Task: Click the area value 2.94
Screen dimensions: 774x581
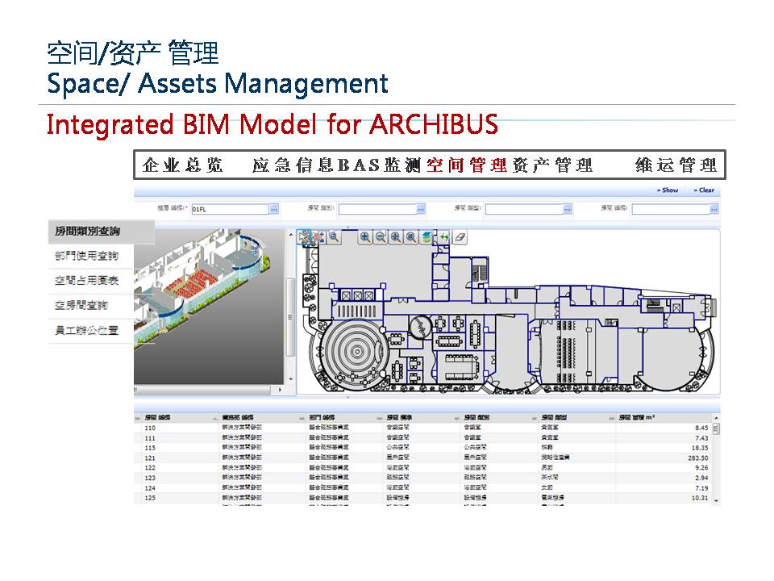Action: point(701,478)
